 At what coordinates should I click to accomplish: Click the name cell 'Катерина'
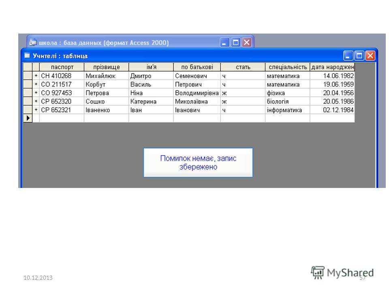(151, 101)
